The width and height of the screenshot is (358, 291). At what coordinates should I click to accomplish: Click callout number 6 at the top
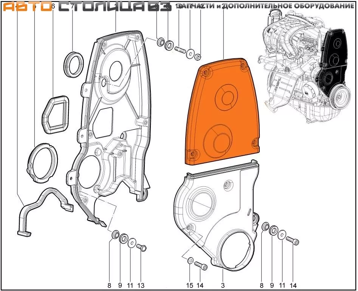click(x=53, y=6)
